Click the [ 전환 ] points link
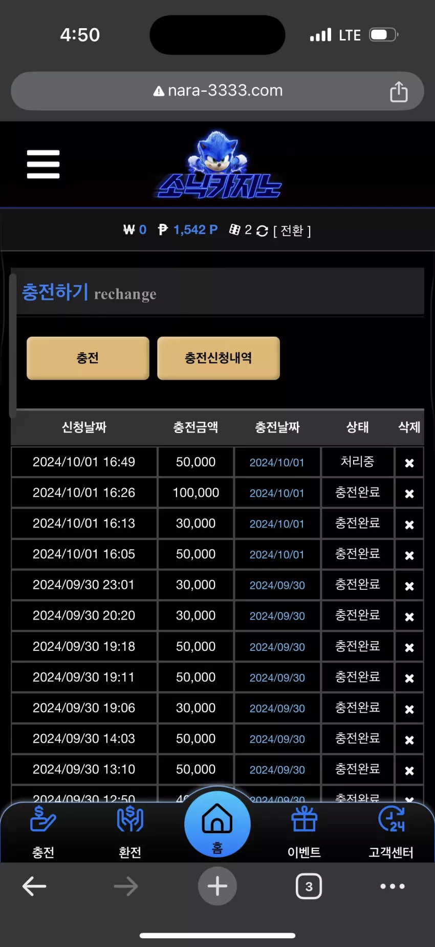This screenshot has width=435, height=947. (x=292, y=231)
